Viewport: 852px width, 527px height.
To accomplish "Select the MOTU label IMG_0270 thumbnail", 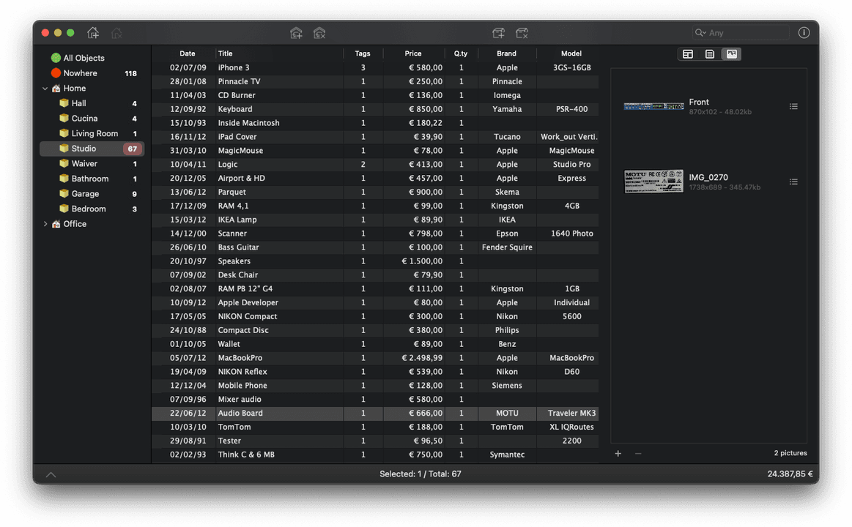I will click(653, 182).
